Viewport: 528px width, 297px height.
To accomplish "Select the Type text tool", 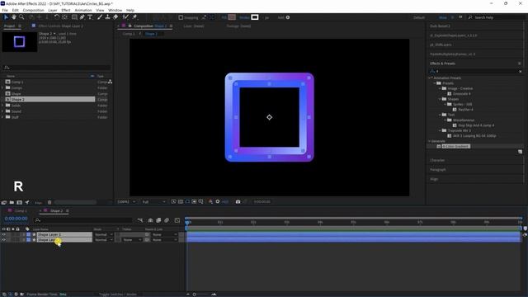I will [90, 17].
